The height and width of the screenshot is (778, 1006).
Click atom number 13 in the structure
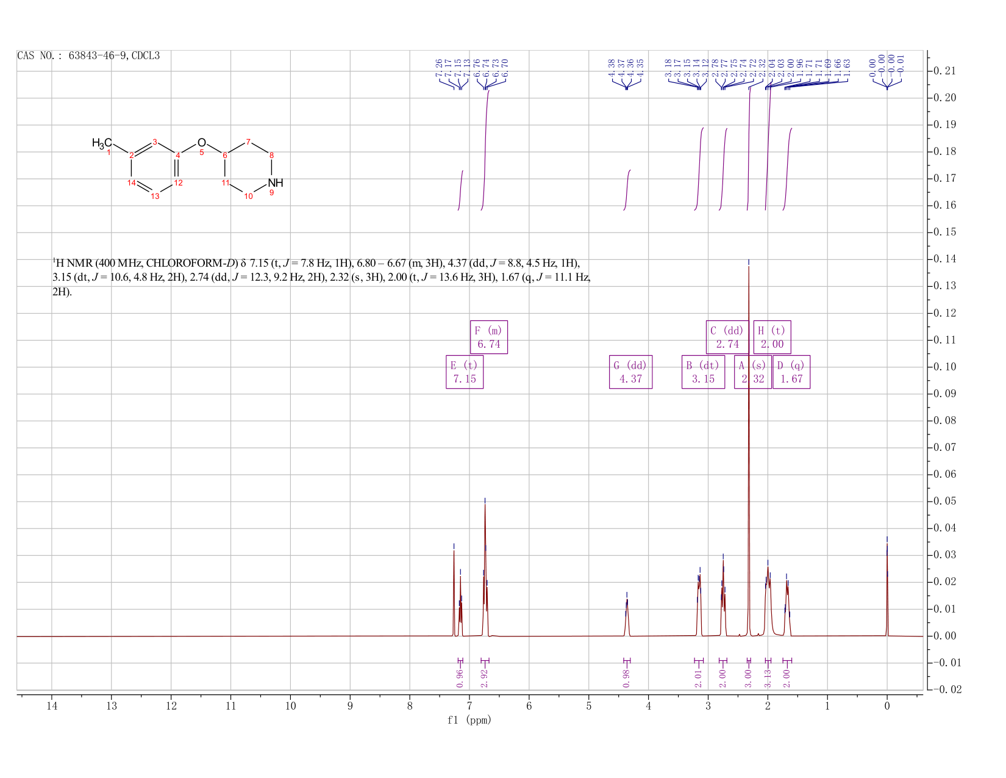coord(155,196)
